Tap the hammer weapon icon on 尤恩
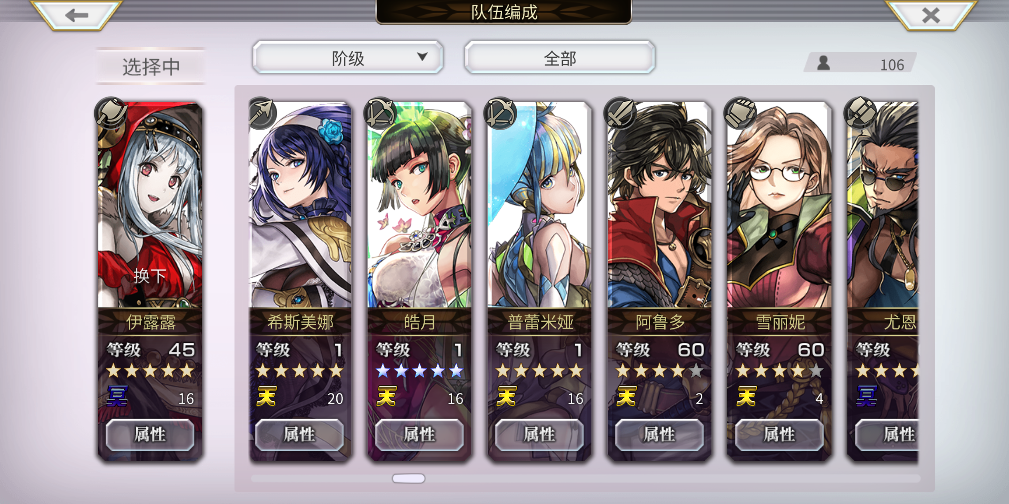 [860, 113]
